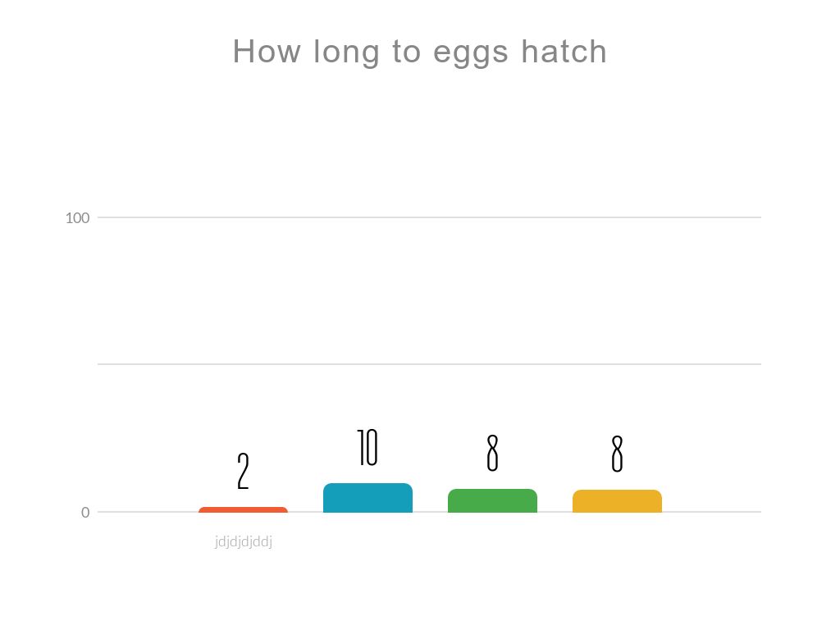The height and width of the screenshot is (630, 840).
Task: Click the 8 label above the yellow bar
Action: tap(617, 454)
